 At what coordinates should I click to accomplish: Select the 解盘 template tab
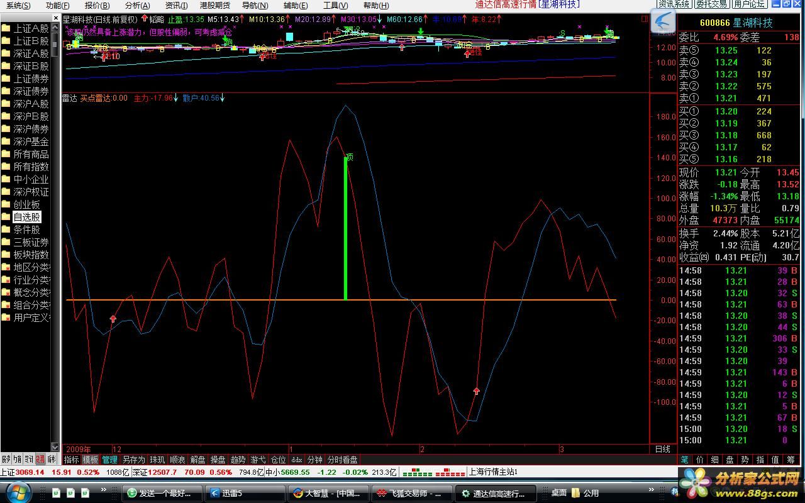197,460
